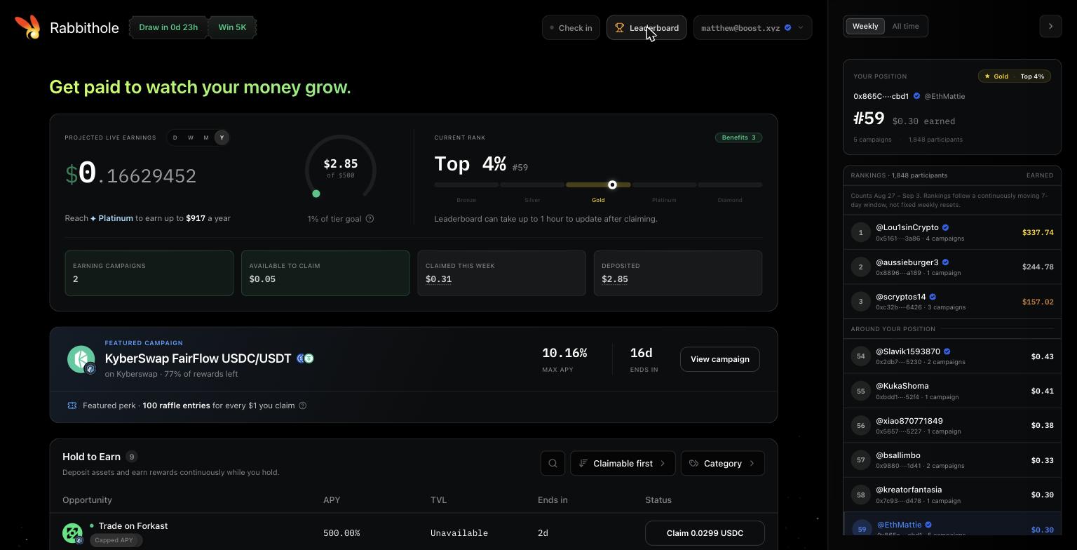Click the tag icon in Category button
Screen dimensions: 1077x550
693,464
